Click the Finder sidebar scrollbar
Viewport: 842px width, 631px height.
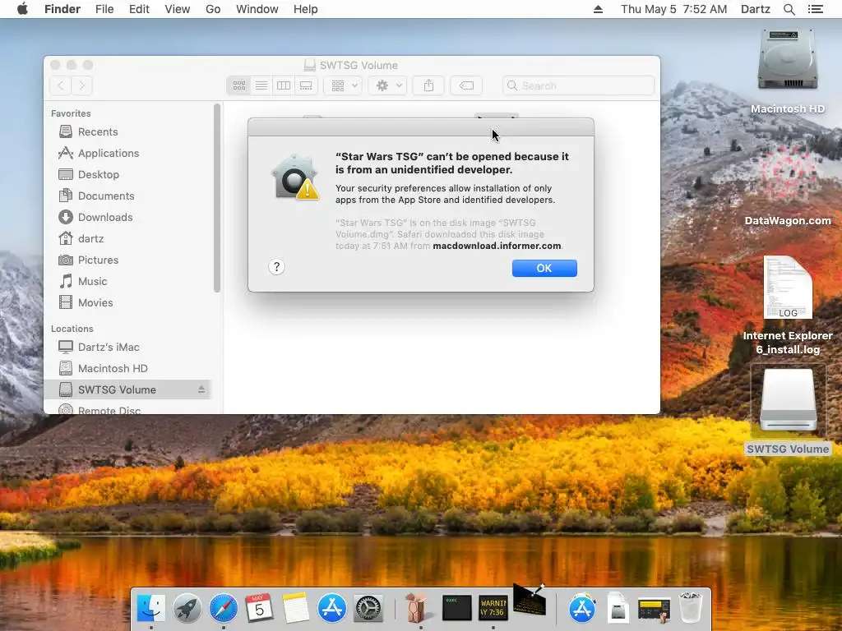[x=217, y=198]
